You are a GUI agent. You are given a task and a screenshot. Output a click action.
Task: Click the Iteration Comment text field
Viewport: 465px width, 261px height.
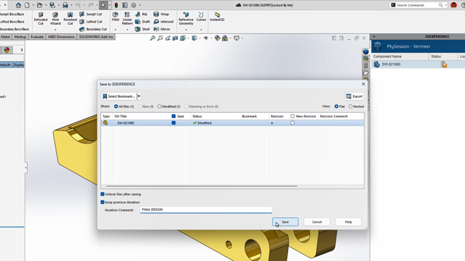(206, 210)
